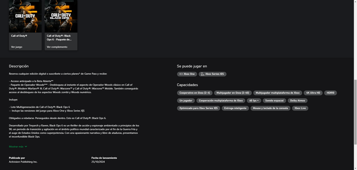Click 'Mouse y teclado de la consola' tag
The image size is (357, 170).
click(x=270, y=108)
